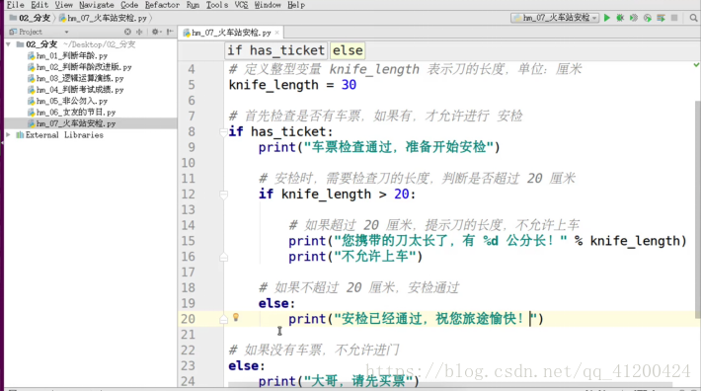The image size is (702, 391).
Task: Click 'if has_ticket' structure breadcrumb
Action: tap(275, 50)
